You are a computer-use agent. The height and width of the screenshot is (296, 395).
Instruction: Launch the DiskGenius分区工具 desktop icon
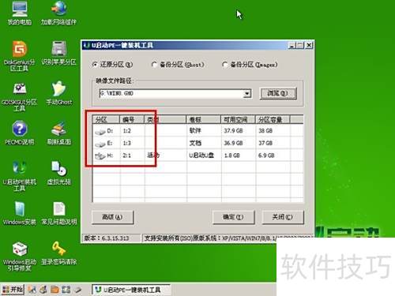(19, 56)
